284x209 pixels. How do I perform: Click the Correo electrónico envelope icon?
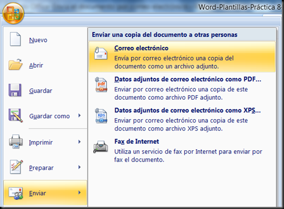(x=101, y=53)
